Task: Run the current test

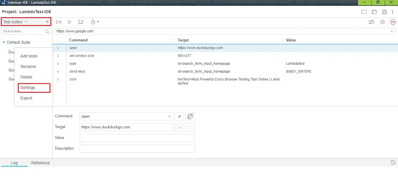Action: click(x=70, y=22)
